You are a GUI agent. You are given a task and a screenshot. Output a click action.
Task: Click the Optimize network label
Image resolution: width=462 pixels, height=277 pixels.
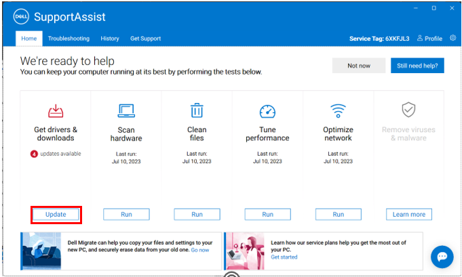pyautogui.click(x=338, y=134)
